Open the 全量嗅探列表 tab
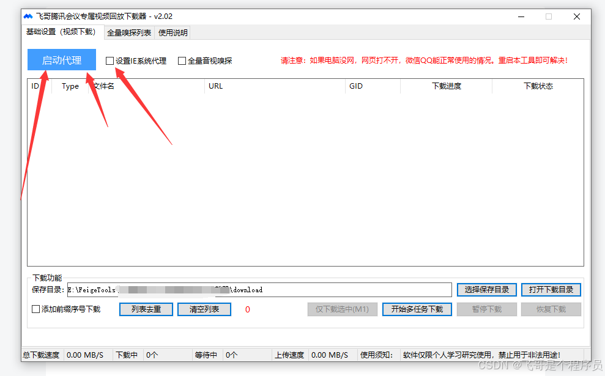This screenshot has height=376, width=605. [129, 33]
